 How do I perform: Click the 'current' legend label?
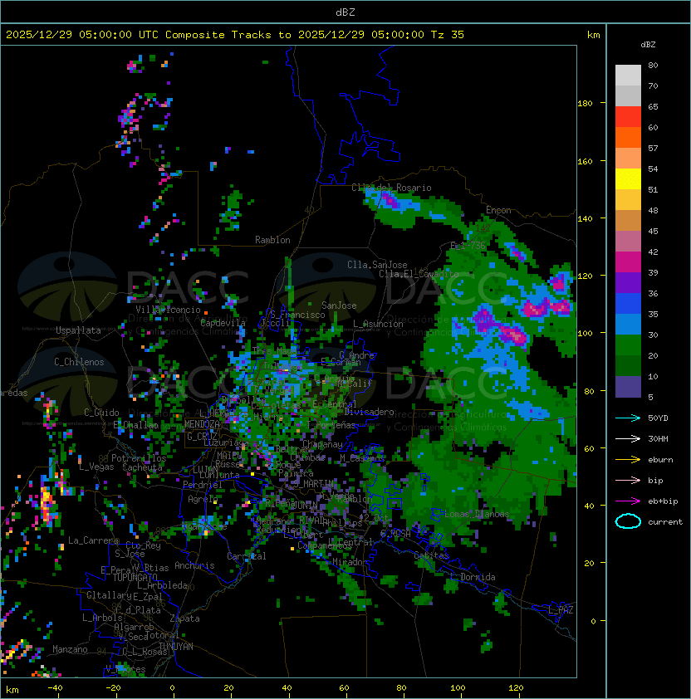click(665, 522)
